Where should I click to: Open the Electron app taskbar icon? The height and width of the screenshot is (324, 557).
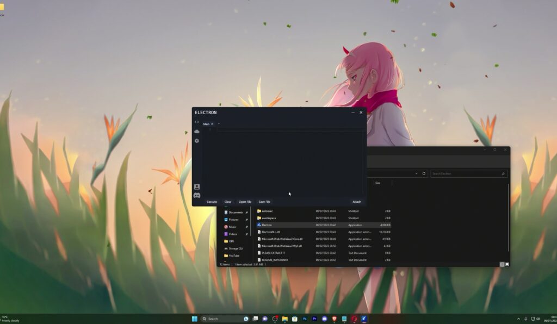point(364,319)
